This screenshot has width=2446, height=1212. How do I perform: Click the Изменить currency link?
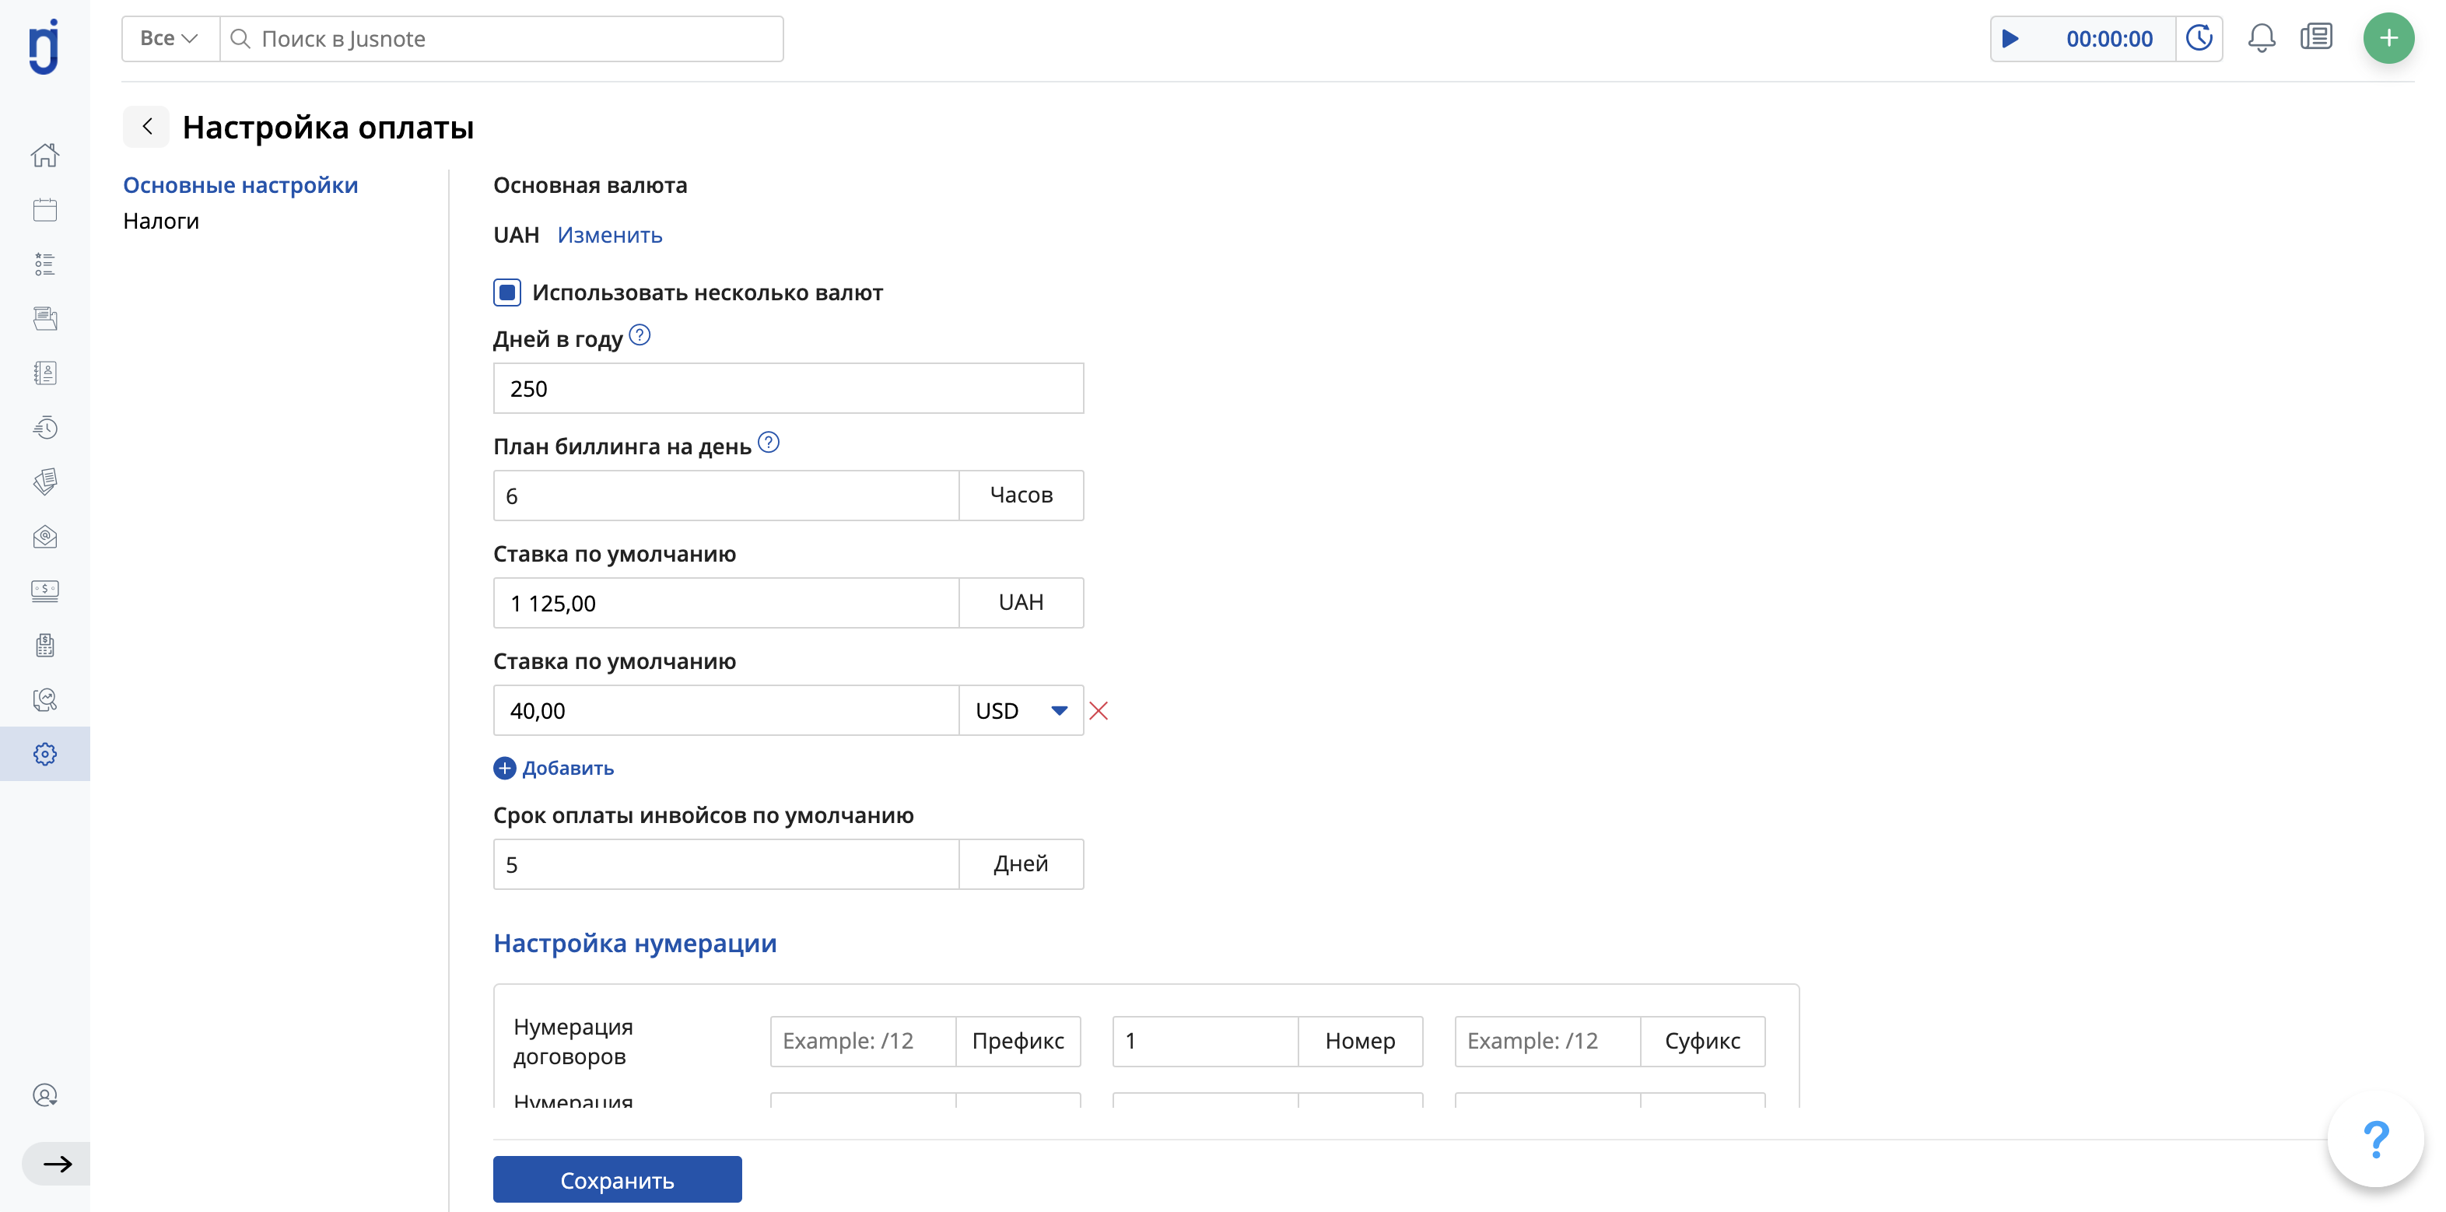click(x=610, y=236)
